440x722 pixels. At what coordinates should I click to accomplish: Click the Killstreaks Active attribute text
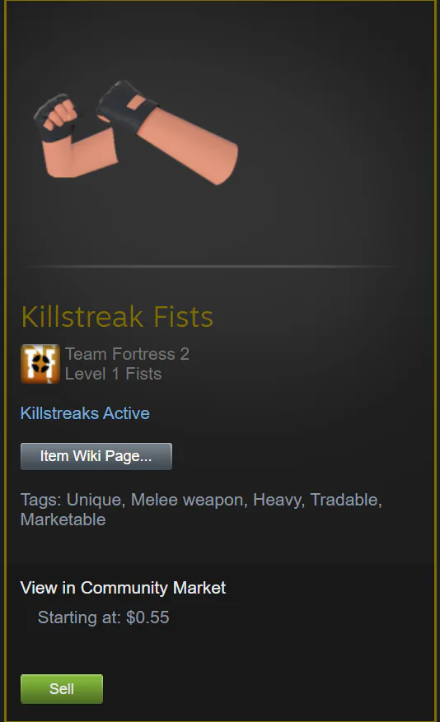coord(85,413)
